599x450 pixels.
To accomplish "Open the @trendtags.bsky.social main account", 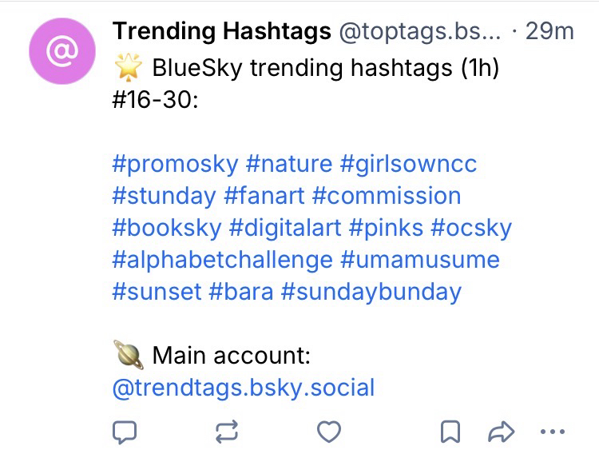I will pos(244,388).
